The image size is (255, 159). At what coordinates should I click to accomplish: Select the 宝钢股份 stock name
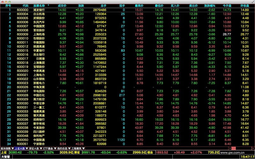[39, 67]
